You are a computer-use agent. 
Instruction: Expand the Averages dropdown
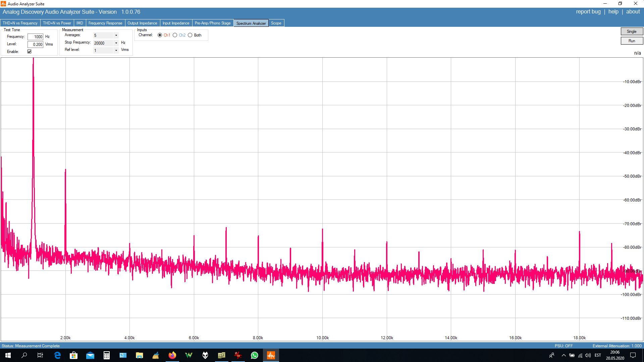click(x=116, y=36)
